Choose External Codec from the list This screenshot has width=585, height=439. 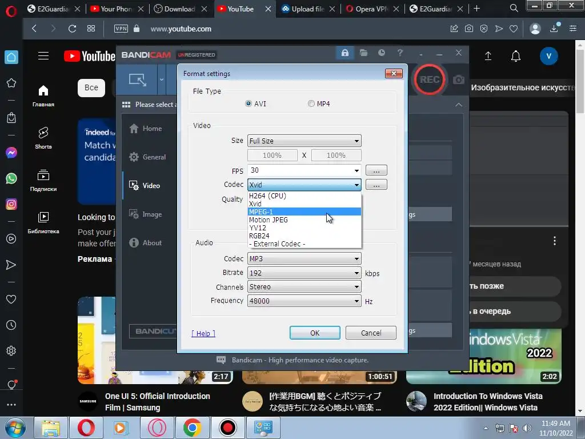click(x=304, y=244)
